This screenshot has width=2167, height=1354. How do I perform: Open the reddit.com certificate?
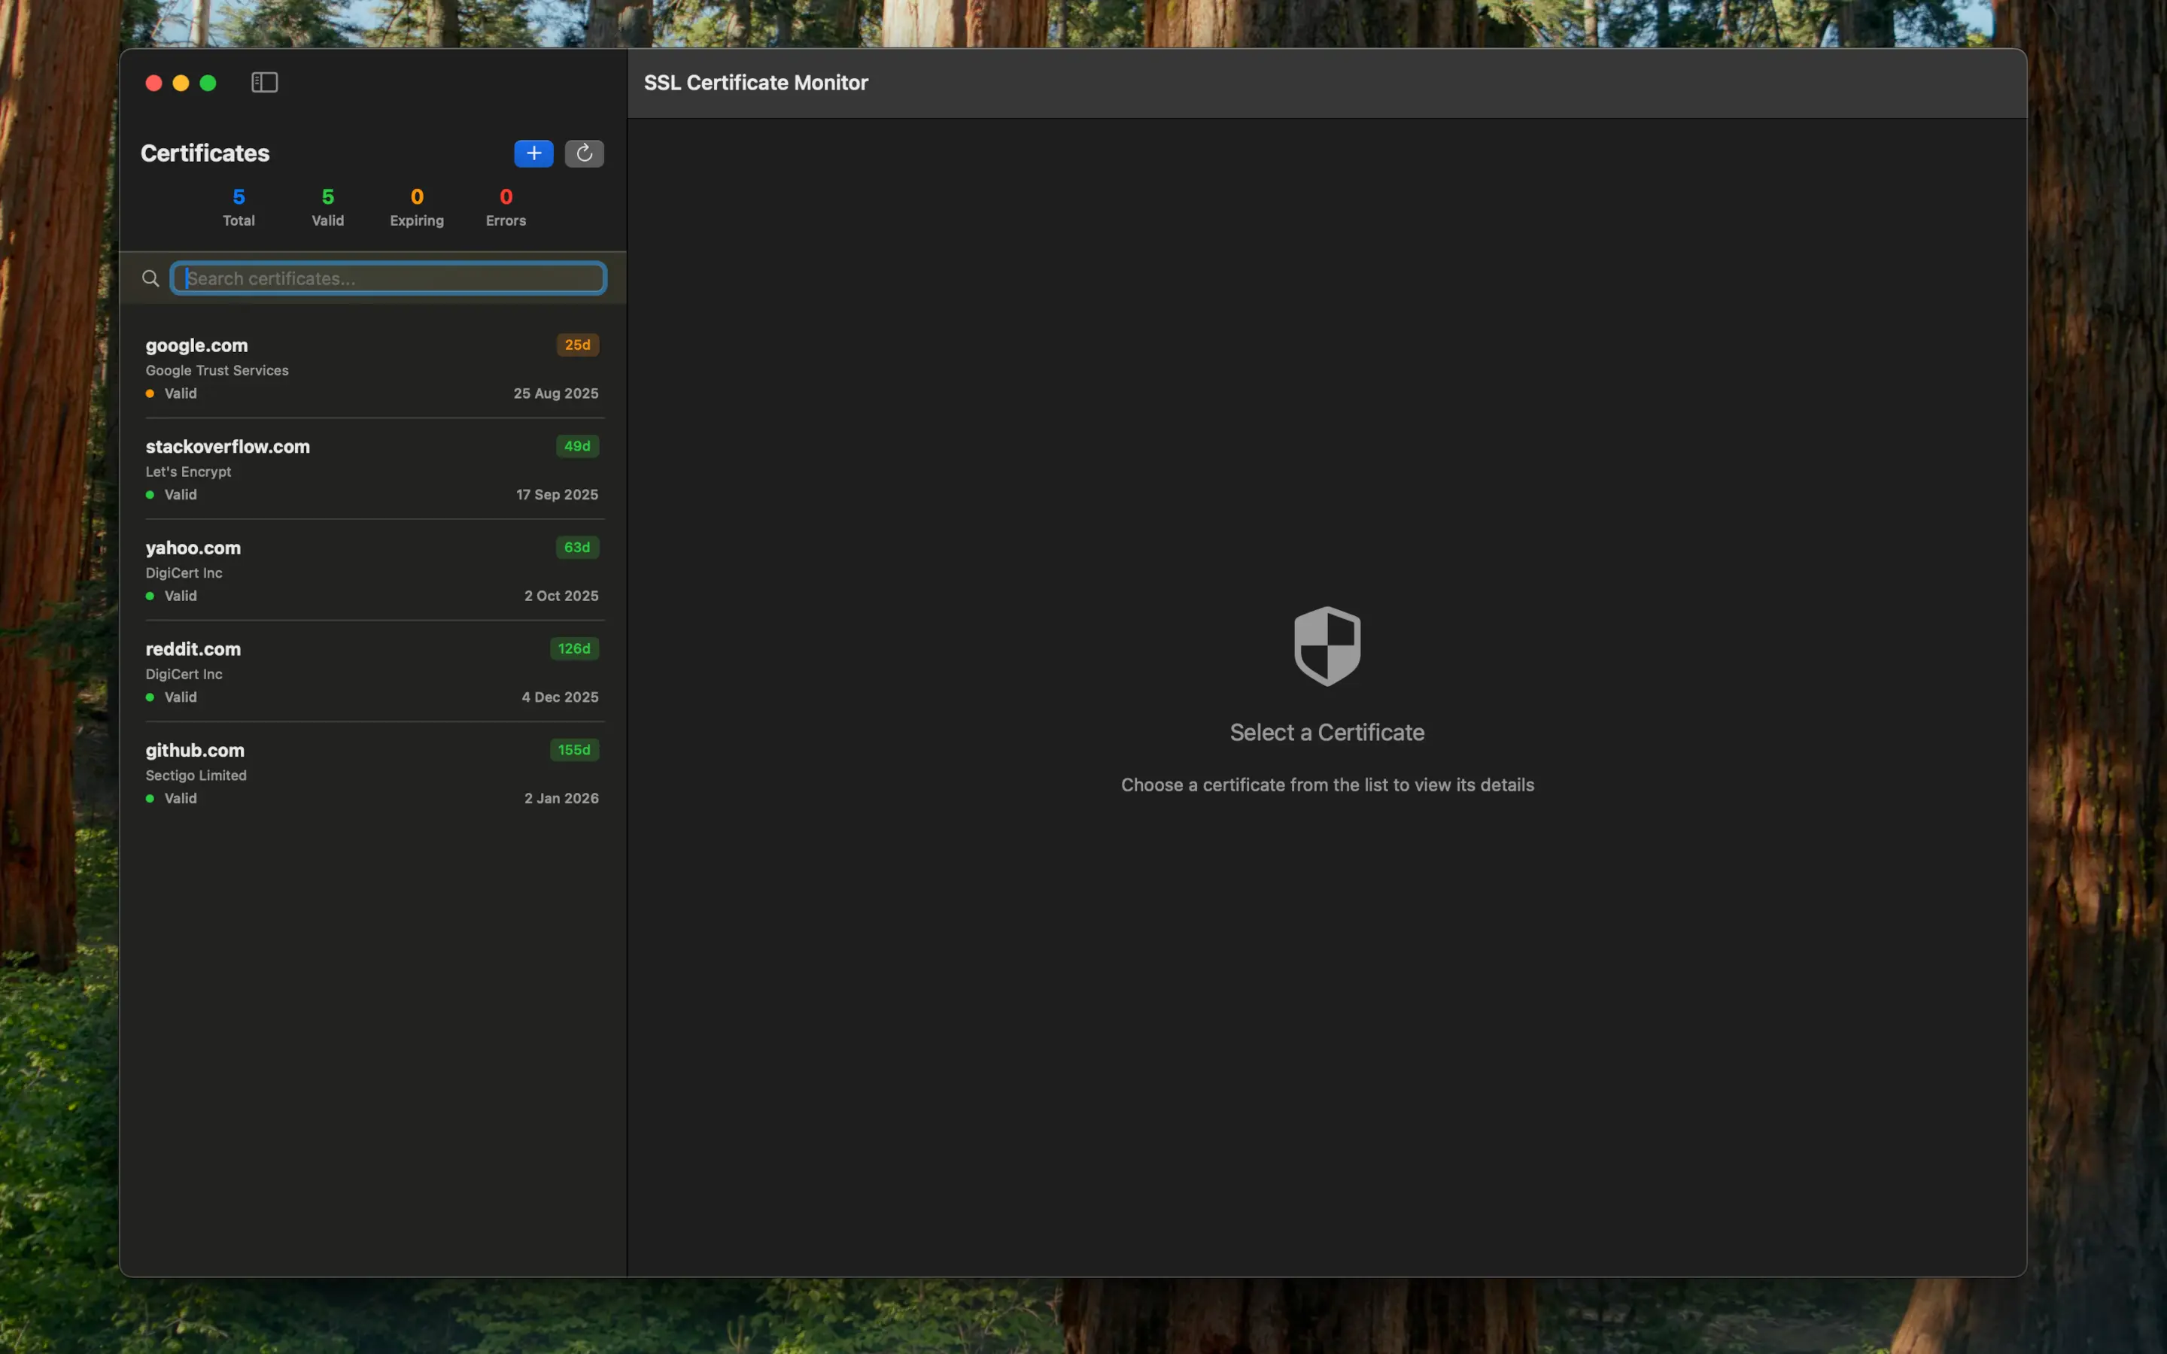(x=372, y=672)
